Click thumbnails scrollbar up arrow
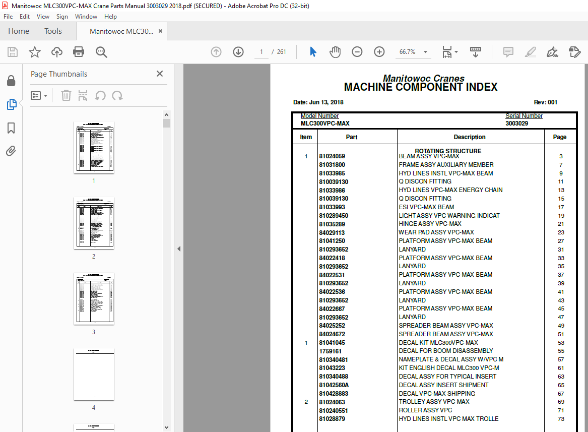The height and width of the screenshot is (432, 588). coord(166,115)
